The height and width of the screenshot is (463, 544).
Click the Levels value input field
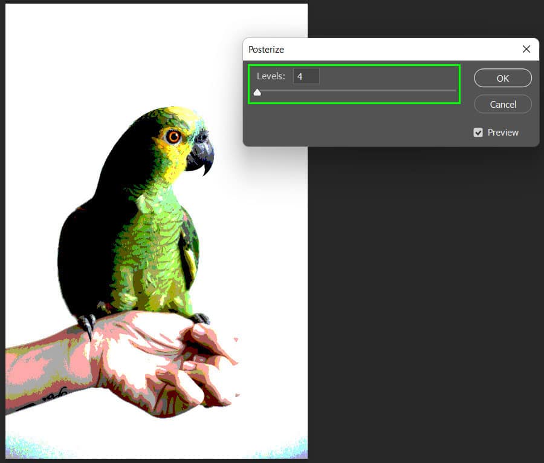point(306,76)
